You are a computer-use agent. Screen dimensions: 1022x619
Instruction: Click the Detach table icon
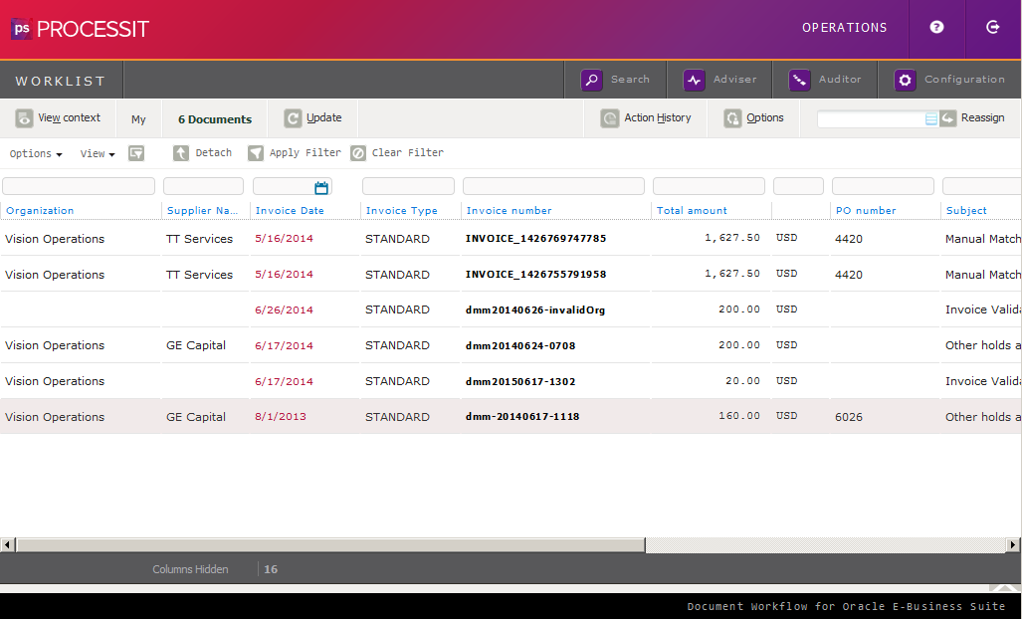pyautogui.click(x=180, y=153)
